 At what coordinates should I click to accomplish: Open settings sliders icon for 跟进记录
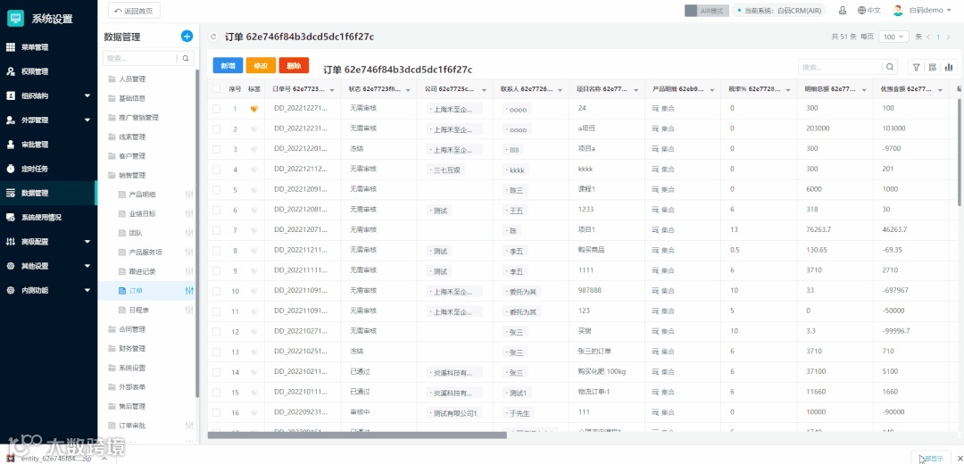tap(189, 271)
